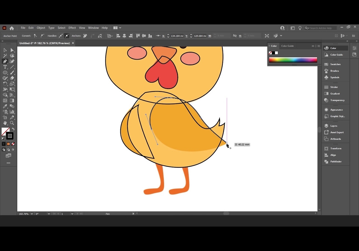Open the Pathfinder panel
Viewport: 359px width, 251px height.
[335, 162]
